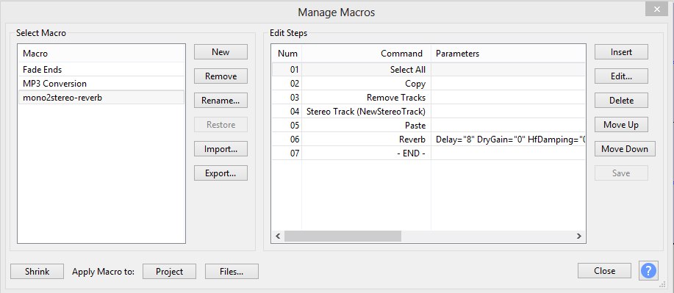Click the horizontal scrollbar thumb in steps
Screen dimensions: 674x293
click(x=343, y=236)
